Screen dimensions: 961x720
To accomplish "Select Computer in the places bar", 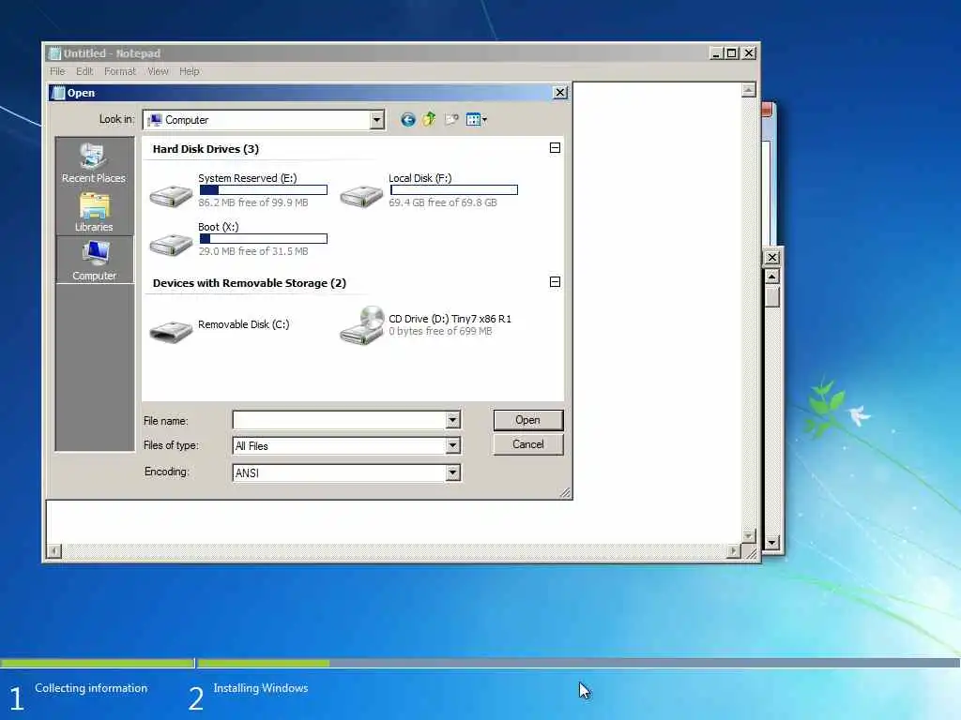I will [x=95, y=261].
